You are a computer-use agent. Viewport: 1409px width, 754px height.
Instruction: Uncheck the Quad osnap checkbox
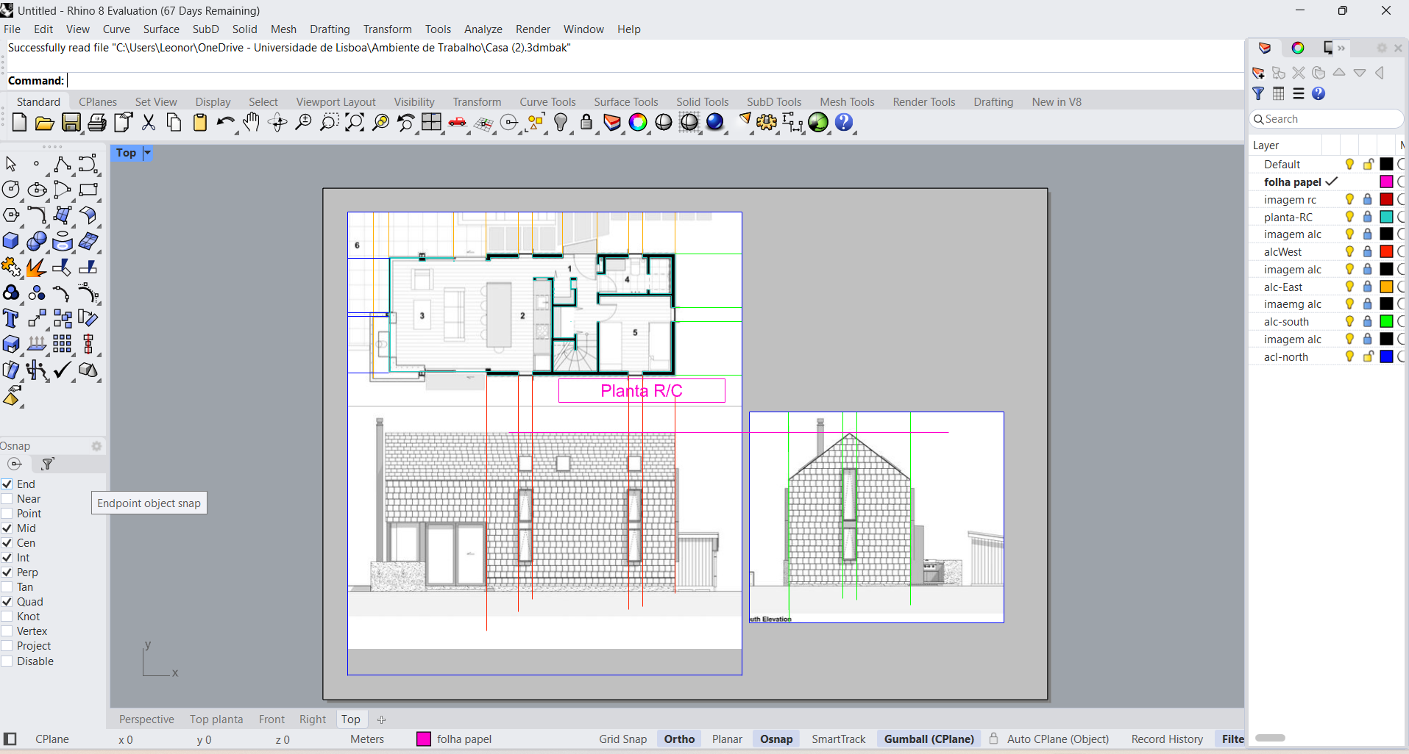point(7,602)
